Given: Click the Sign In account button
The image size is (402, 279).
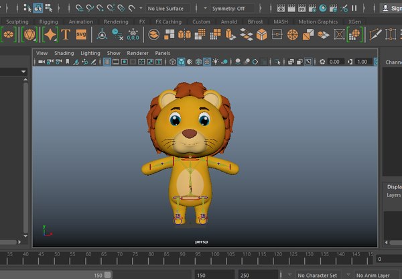Looking at the screenshot, I should point(391,8).
